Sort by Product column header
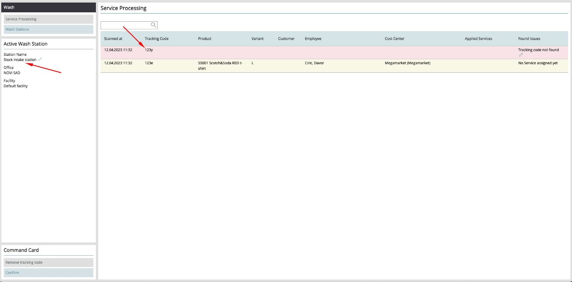 [205, 39]
